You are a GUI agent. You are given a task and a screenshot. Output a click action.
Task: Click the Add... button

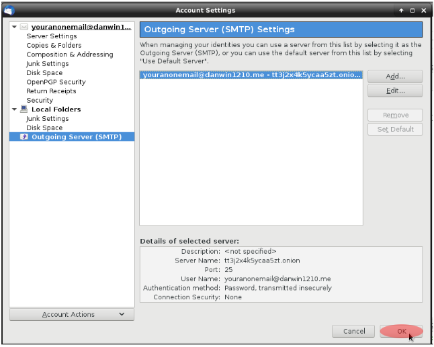click(394, 76)
